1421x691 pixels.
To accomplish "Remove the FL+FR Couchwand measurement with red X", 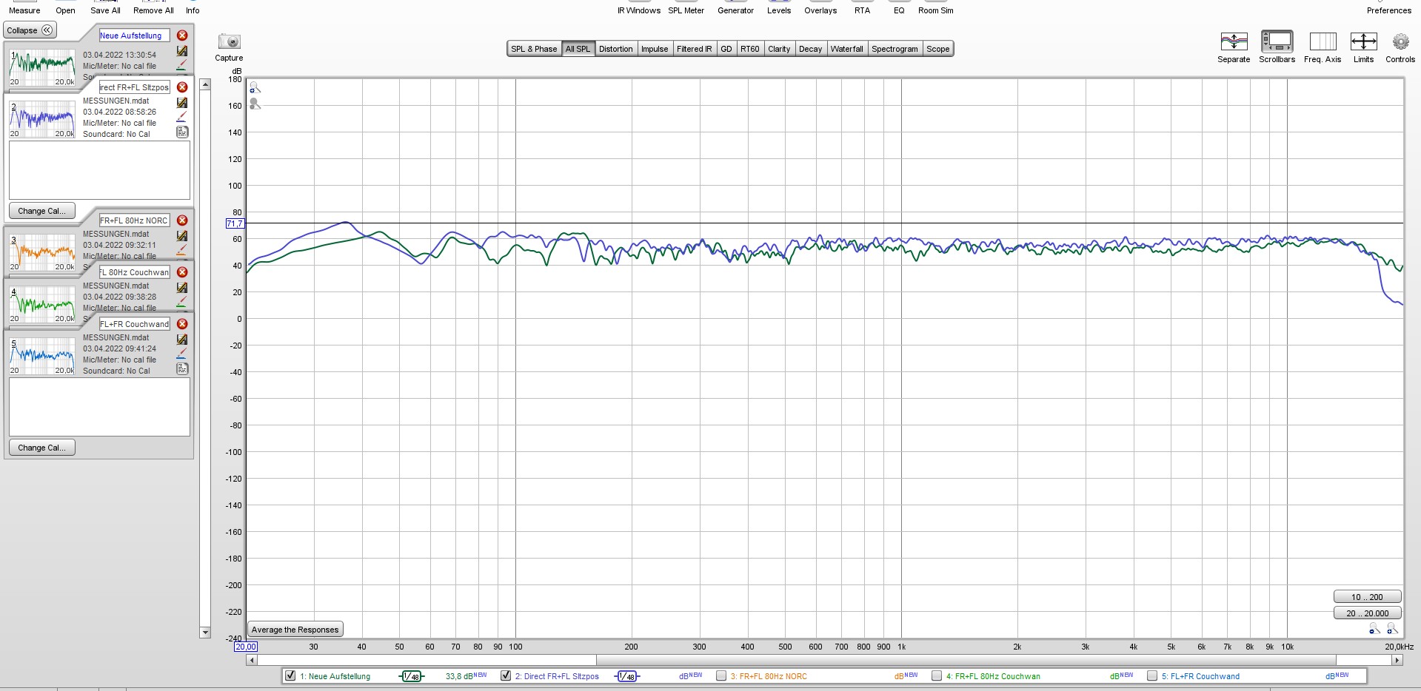I will [182, 324].
